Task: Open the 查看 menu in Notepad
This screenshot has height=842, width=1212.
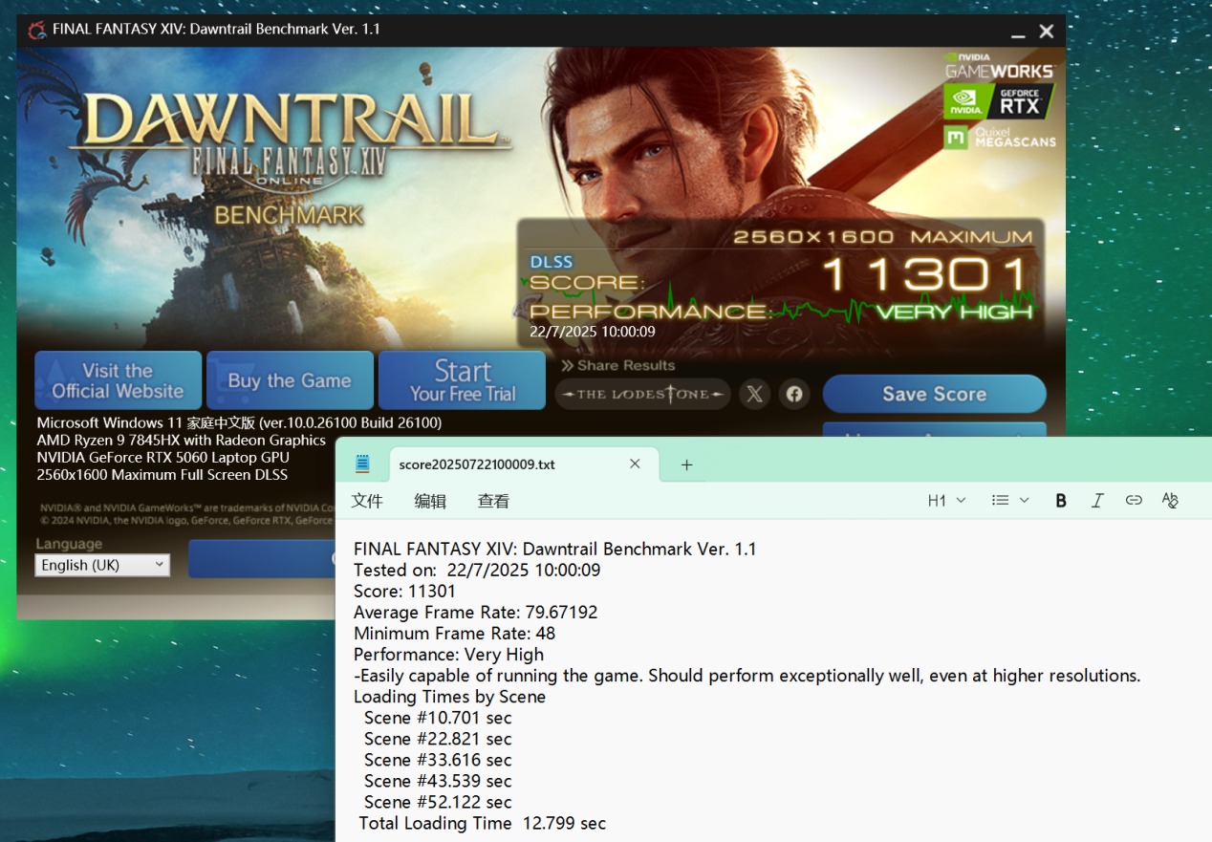Action: point(493,501)
